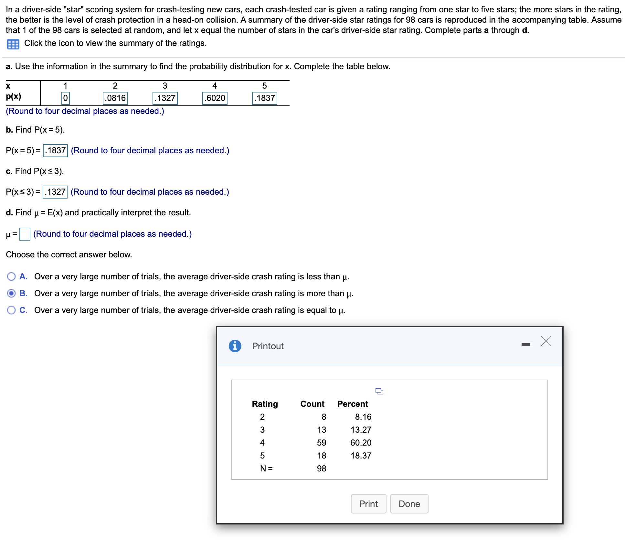The width and height of the screenshot is (625, 540).
Task: Click the p(x) box showing .1327 for x=3
Action: tap(165, 98)
